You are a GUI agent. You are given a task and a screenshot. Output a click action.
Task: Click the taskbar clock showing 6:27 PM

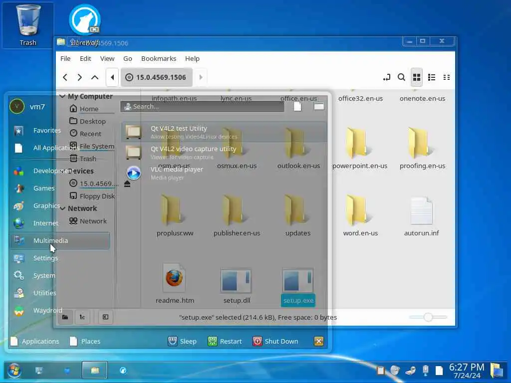[467, 371]
